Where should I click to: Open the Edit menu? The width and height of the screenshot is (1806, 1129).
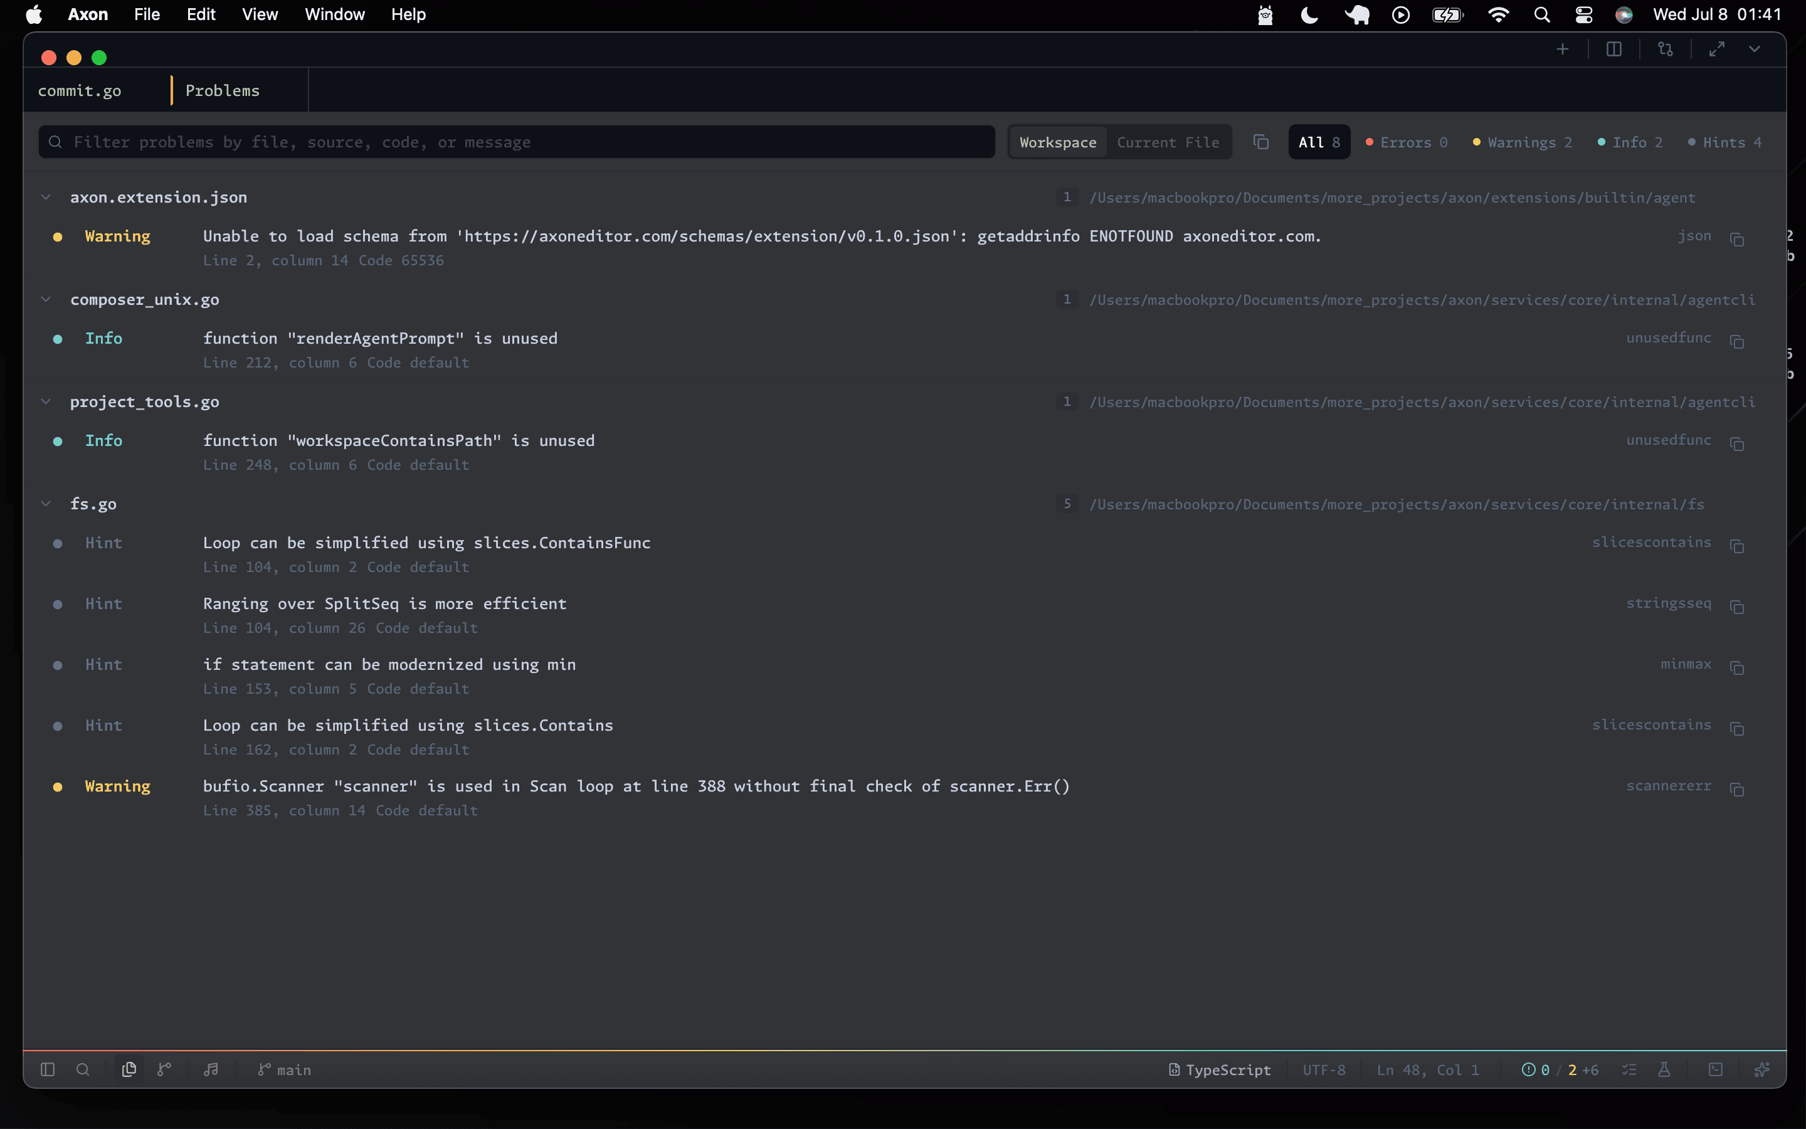[x=201, y=15]
